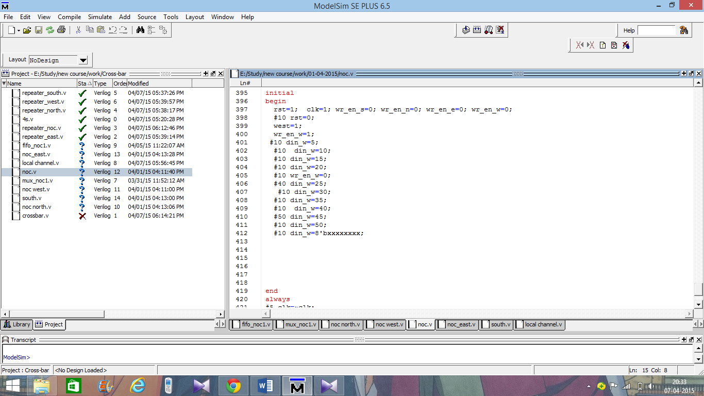The width and height of the screenshot is (704, 396).
Task: Select fifo_noc1.v in the project list
Action: [x=37, y=145]
